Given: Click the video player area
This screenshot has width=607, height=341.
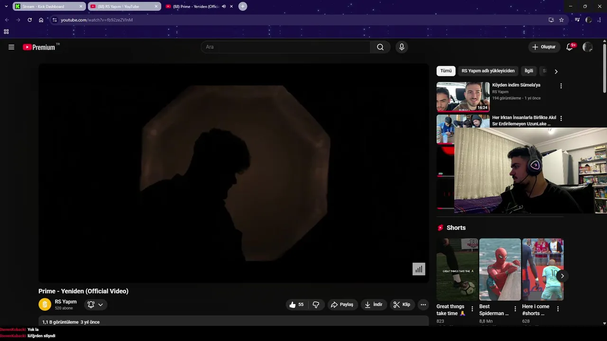Looking at the screenshot, I should (233, 173).
